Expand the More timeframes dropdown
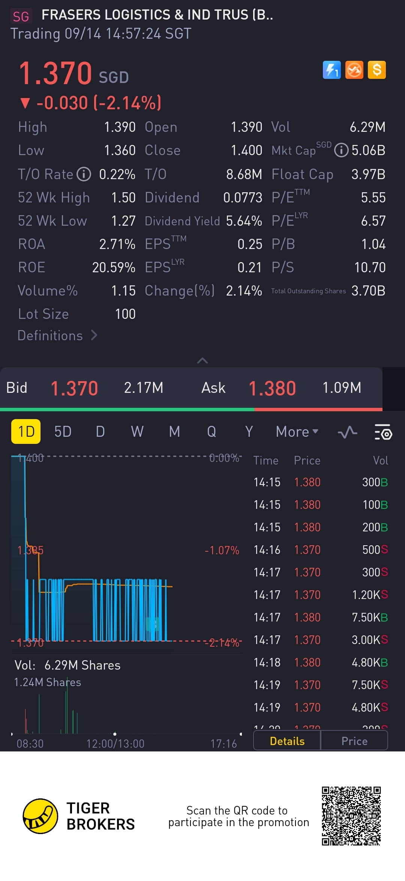 click(x=297, y=432)
